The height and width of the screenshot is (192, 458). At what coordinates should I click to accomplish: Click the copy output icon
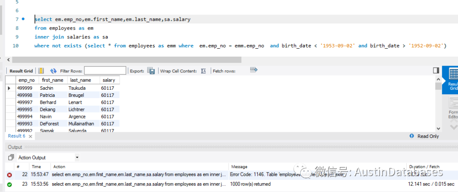pyautogui.click(x=11, y=158)
